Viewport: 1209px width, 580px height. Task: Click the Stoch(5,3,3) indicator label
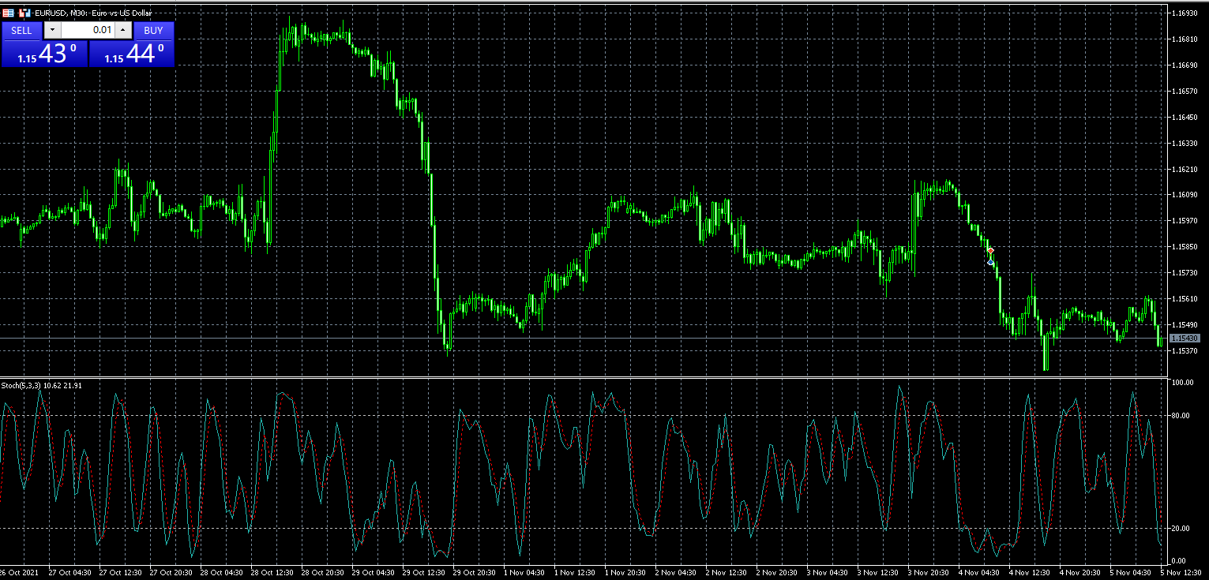tap(41, 386)
